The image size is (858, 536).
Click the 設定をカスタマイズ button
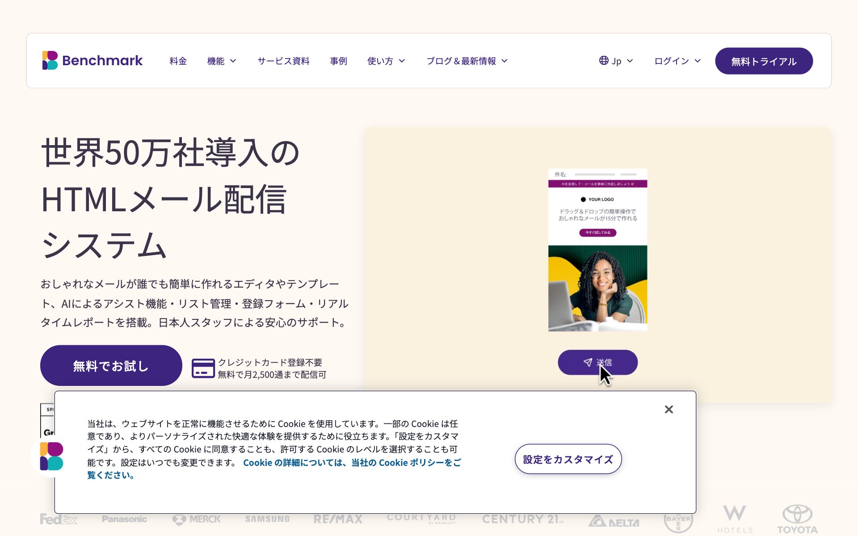coord(568,459)
